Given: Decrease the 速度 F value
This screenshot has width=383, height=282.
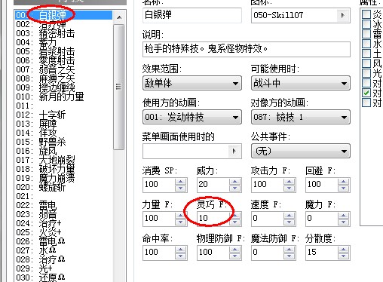Looking at the screenshot, I should coord(290,222).
